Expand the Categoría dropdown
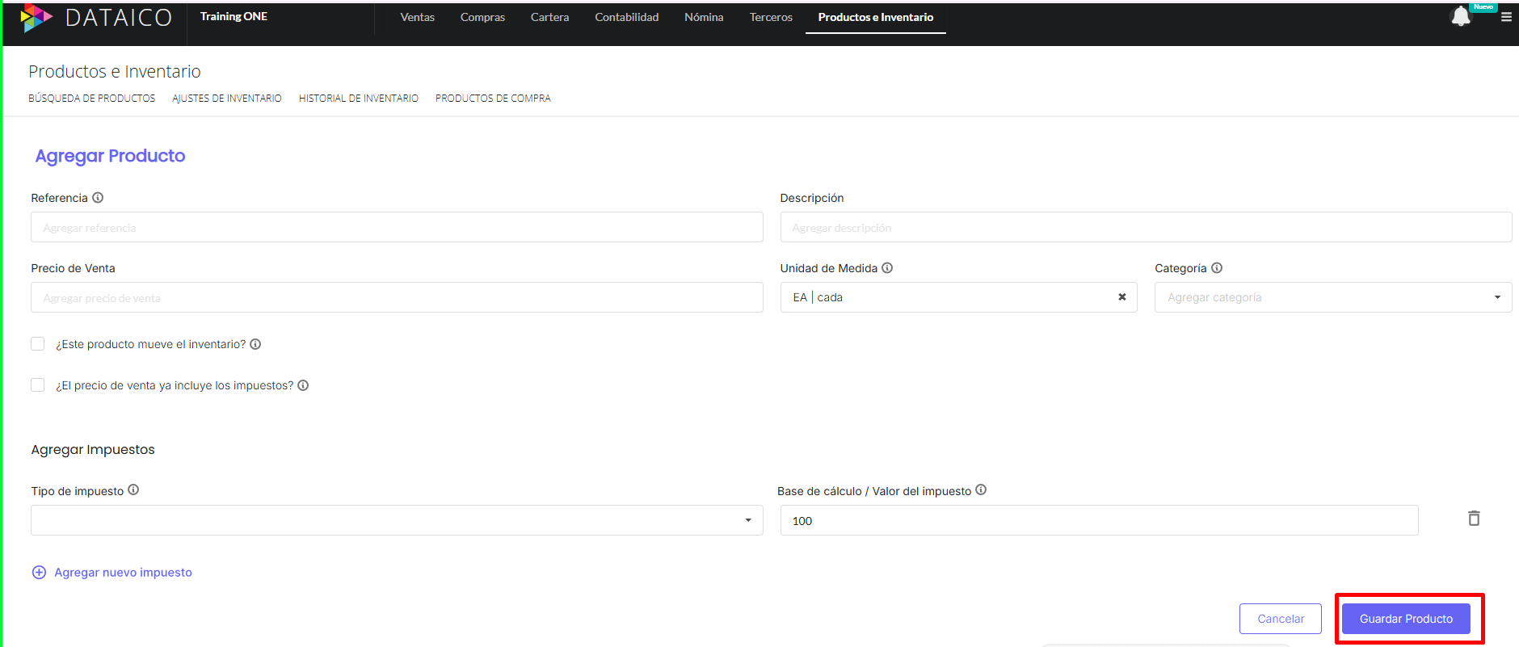Viewport: 1519px width, 647px height. [1332, 297]
